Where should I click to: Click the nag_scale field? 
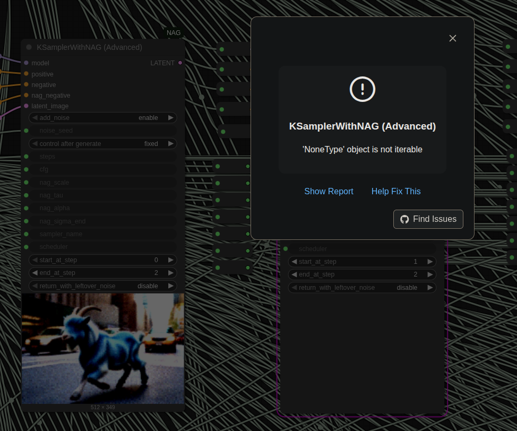pos(103,183)
